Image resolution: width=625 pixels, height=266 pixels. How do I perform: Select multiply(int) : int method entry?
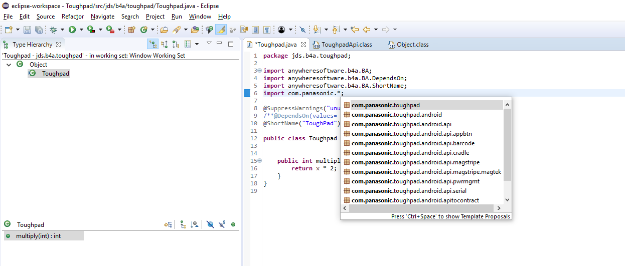point(38,236)
